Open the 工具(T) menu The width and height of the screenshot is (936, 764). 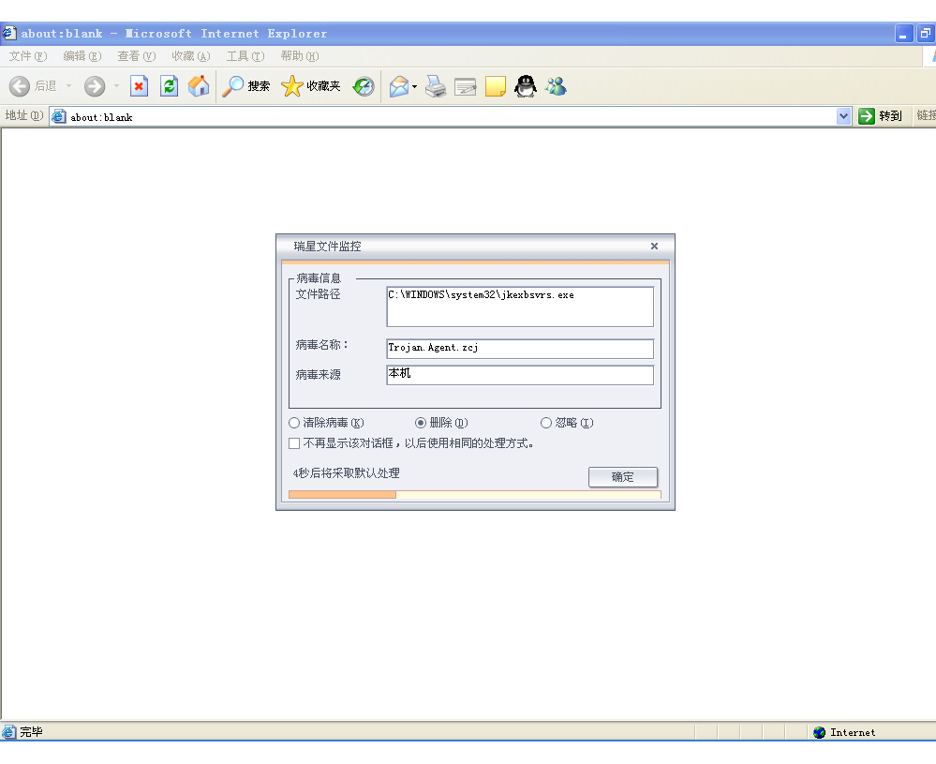tap(245, 56)
